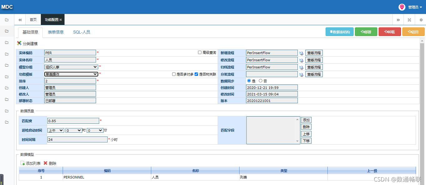Open the 功能模板 dropdown
Screen dimensions: 426x185
[71, 74]
